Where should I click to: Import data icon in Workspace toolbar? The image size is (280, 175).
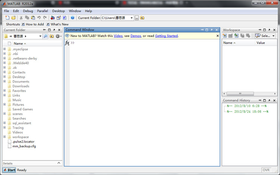point(236,36)
